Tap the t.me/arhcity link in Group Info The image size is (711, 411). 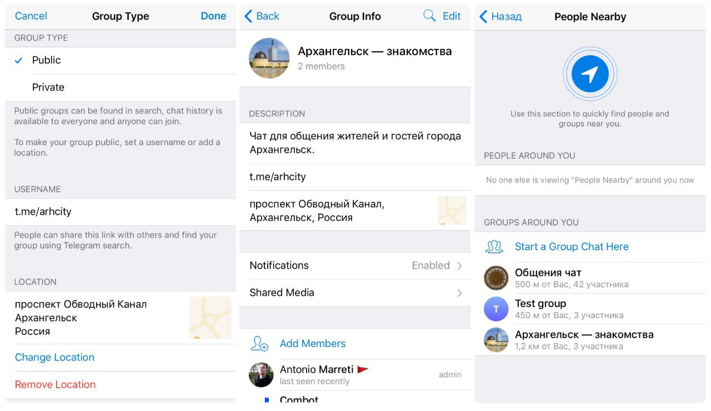[x=278, y=177]
